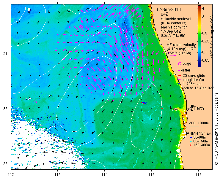Click the green 0.25 section of the colorbar
Screen dimensions: 220x178
pyautogui.click(x=199, y=41)
